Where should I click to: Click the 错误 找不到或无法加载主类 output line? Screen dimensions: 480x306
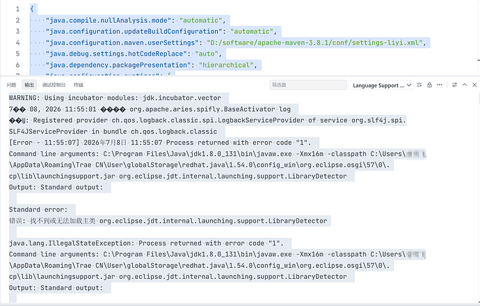(x=168, y=221)
